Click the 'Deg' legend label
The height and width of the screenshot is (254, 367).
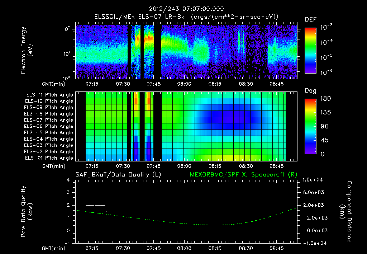click(311, 91)
